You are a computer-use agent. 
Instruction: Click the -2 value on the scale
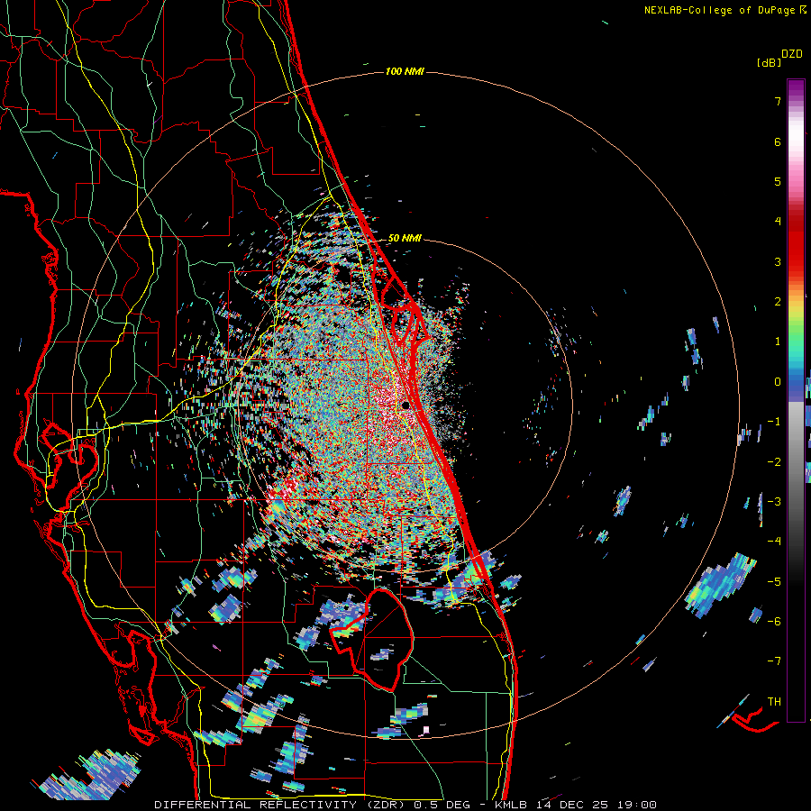click(774, 461)
